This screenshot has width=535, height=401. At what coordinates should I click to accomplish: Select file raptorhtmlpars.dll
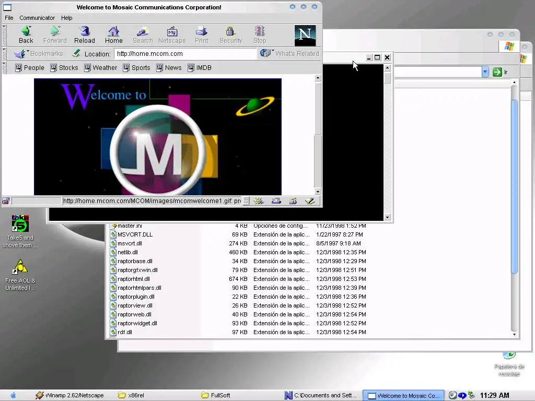[x=139, y=288]
